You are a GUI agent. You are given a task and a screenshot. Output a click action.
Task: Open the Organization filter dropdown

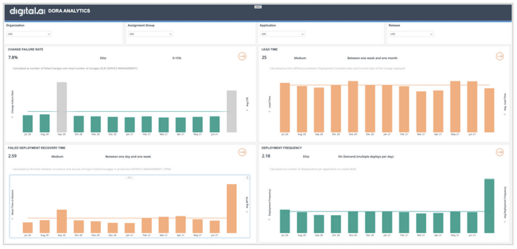(x=29, y=34)
